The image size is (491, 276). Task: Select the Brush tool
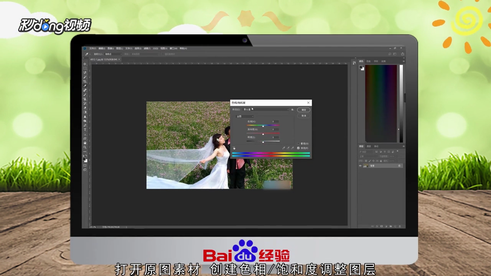coord(85,95)
